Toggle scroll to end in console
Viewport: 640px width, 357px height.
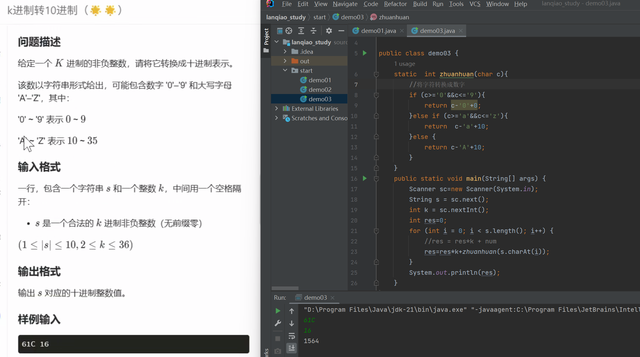292,348
